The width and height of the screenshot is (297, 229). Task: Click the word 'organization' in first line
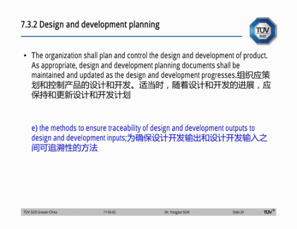[x=64, y=56]
